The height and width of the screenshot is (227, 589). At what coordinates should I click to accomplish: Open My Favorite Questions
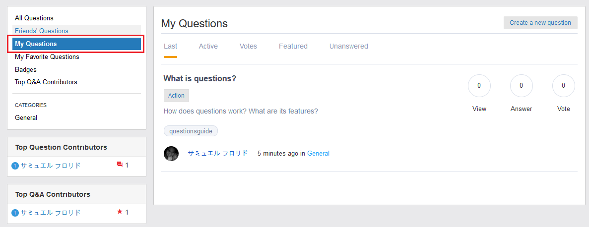click(x=47, y=57)
